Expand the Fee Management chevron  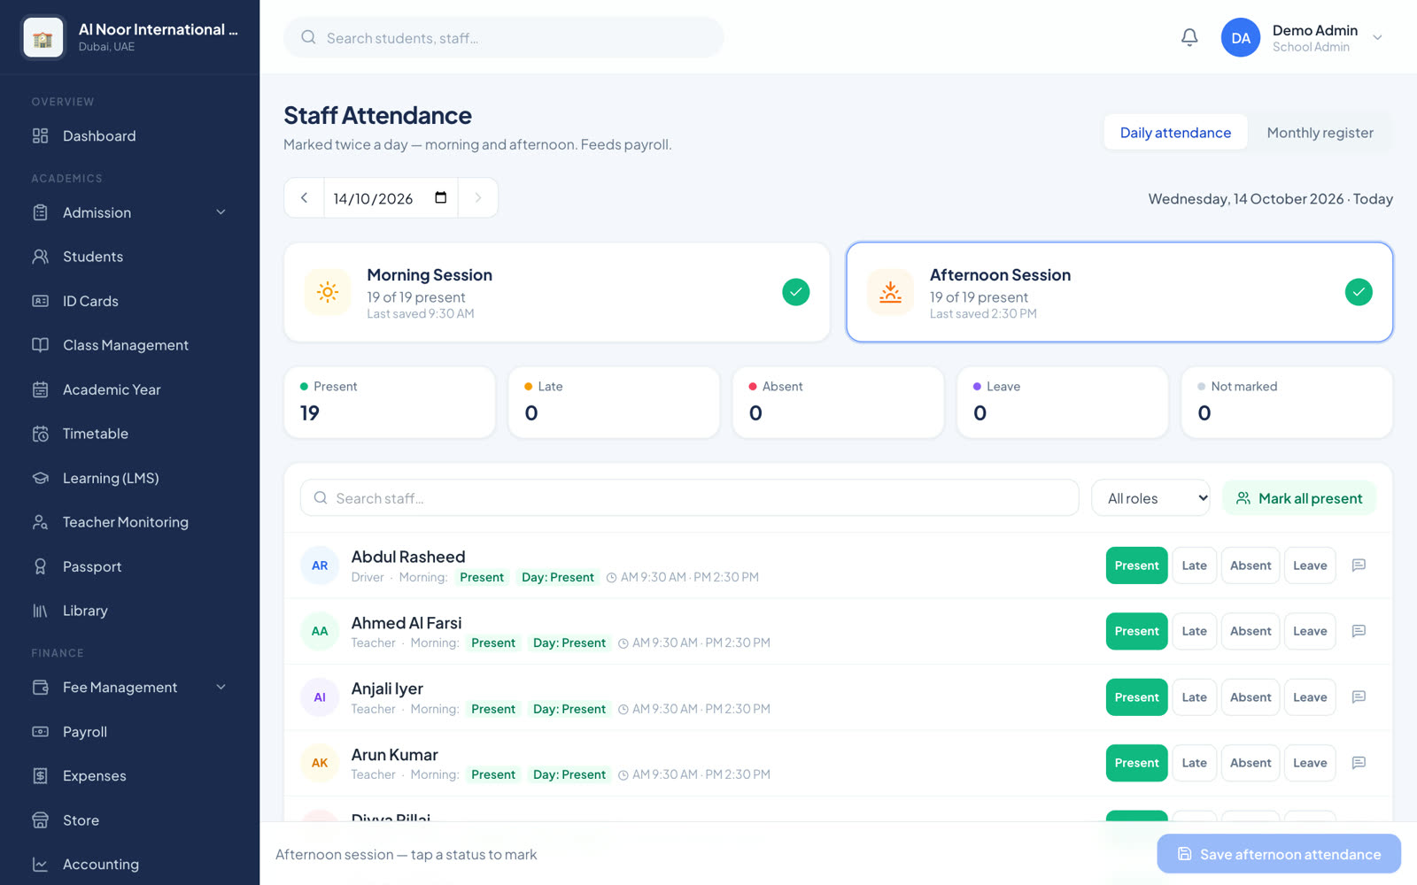221,688
